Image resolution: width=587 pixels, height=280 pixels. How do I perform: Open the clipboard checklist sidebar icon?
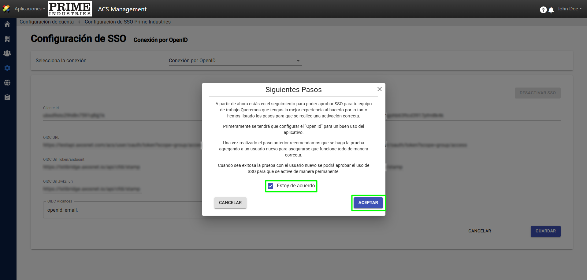7,97
